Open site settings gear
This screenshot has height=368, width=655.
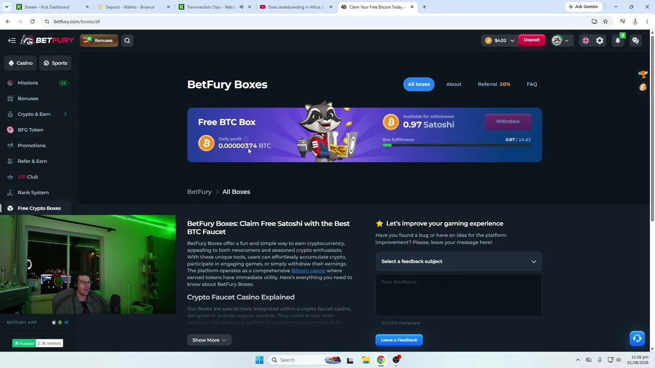click(x=600, y=40)
